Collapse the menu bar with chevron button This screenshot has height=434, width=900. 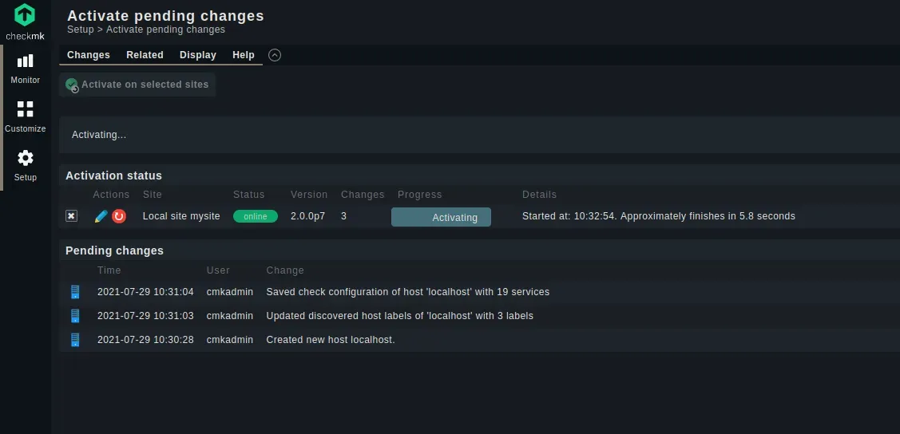pyautogui.click(x=275, y=55)
